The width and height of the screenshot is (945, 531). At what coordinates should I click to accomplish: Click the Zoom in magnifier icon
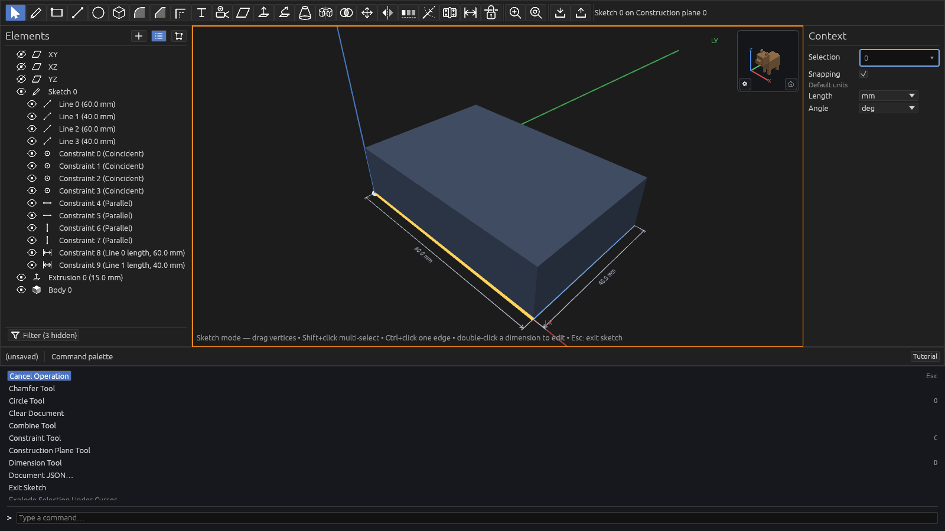[515, 12]
